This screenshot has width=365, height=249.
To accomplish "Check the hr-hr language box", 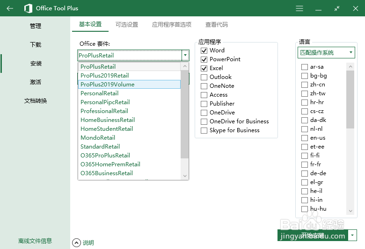I will coord(305,102).
